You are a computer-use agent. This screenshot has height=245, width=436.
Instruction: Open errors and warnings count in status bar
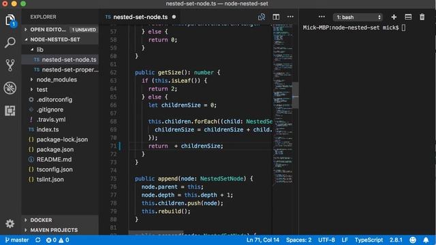tap(57, 240)
